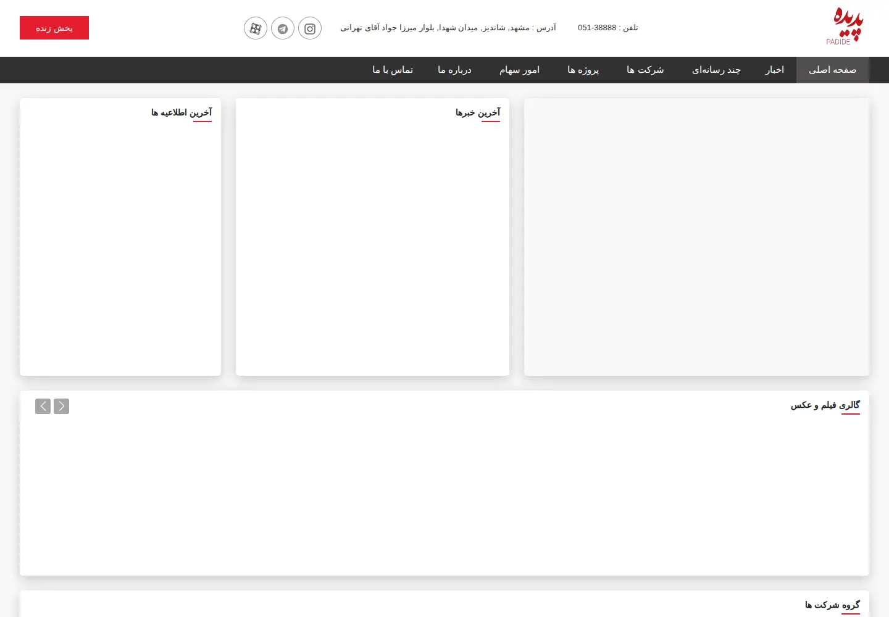Click the آخرین خبرها heading

coord(478,112)
